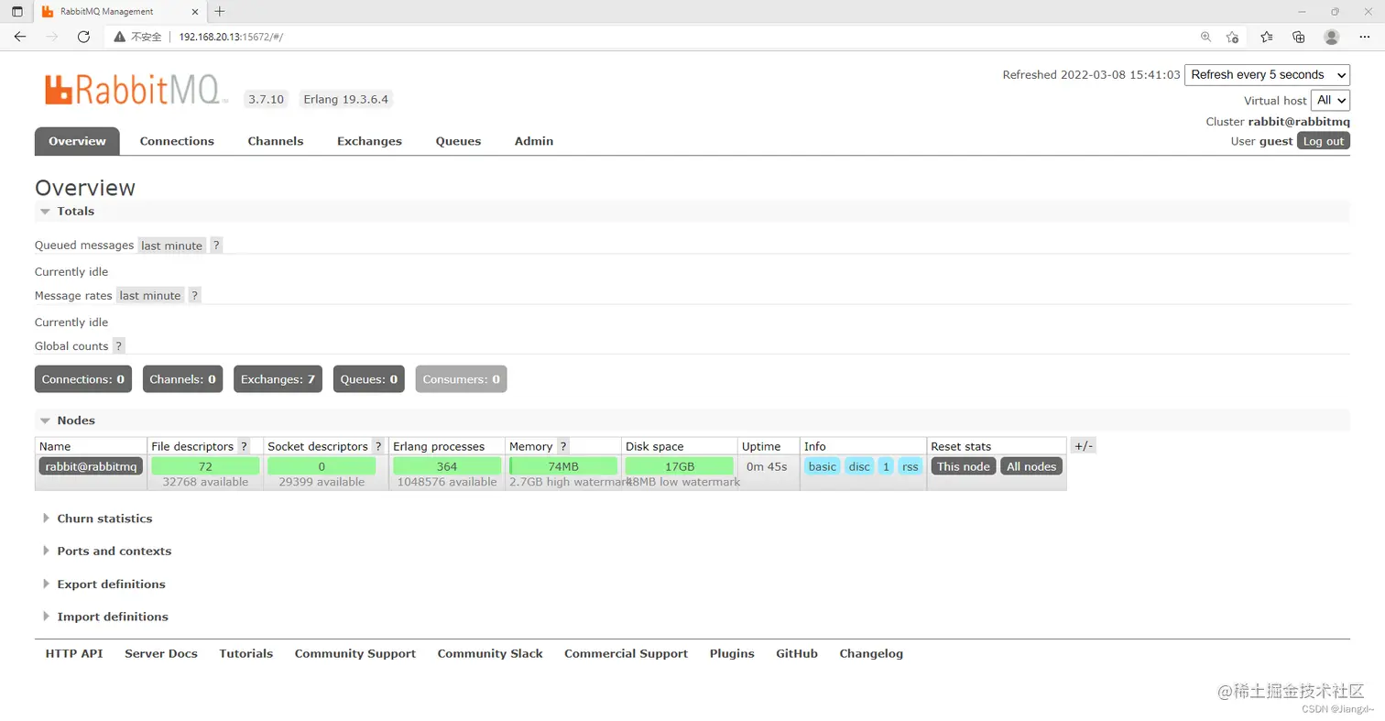Go back in browser history
The width and height of the screenshot is (1385, 721).
click(x=20, y=37)
